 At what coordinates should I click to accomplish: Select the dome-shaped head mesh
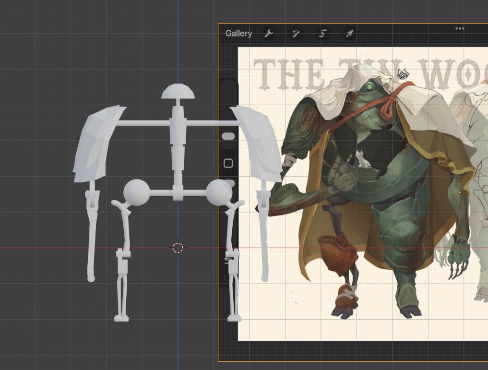pyautogui.click(x=178, y=91)
